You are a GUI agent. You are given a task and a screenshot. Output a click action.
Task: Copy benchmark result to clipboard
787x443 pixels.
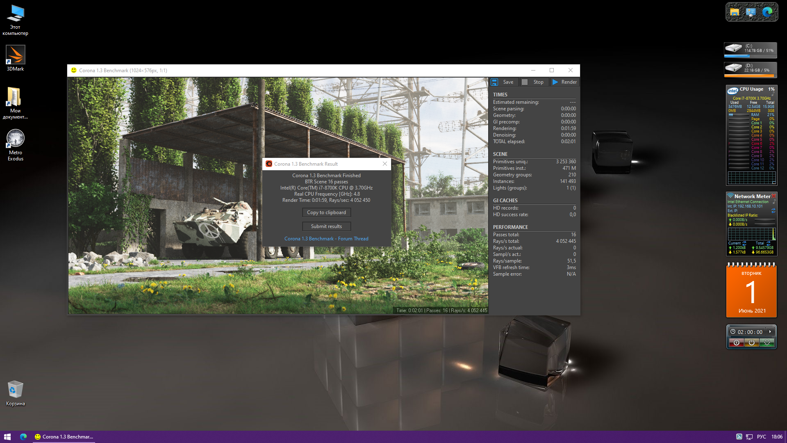(x=326, y=212)
